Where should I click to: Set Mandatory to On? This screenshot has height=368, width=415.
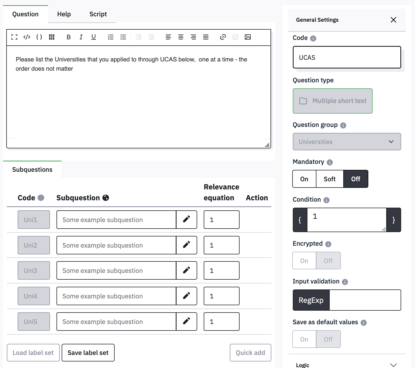click(304, 179)
